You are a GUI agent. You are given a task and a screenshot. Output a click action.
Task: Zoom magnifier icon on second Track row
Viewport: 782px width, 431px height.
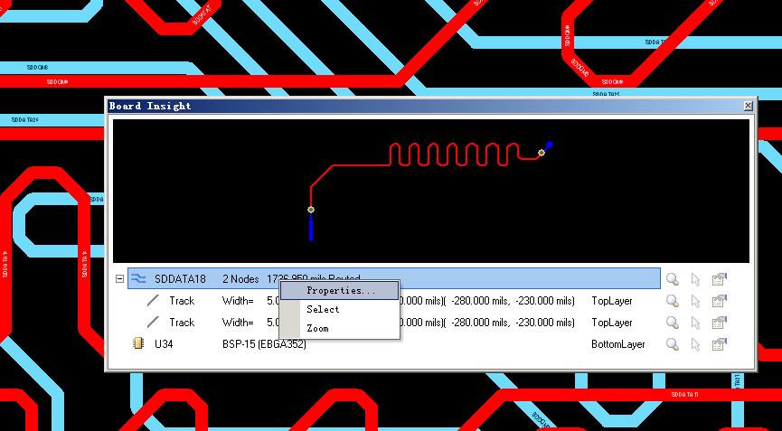coord(673,323)
